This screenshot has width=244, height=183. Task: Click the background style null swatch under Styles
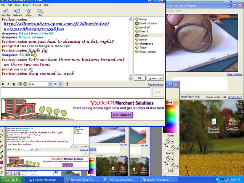(x=173, y=148)
